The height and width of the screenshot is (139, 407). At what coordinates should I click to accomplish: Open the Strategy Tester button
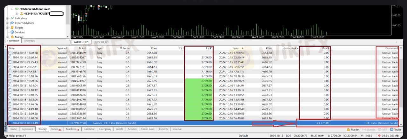396,129
